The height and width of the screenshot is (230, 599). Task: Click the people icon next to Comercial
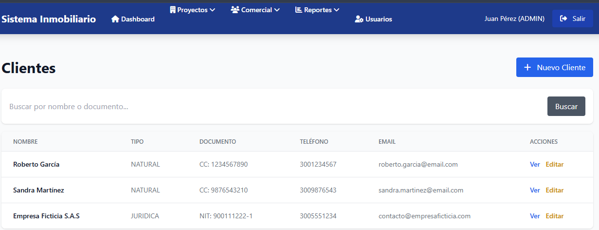tap(235, 10)
